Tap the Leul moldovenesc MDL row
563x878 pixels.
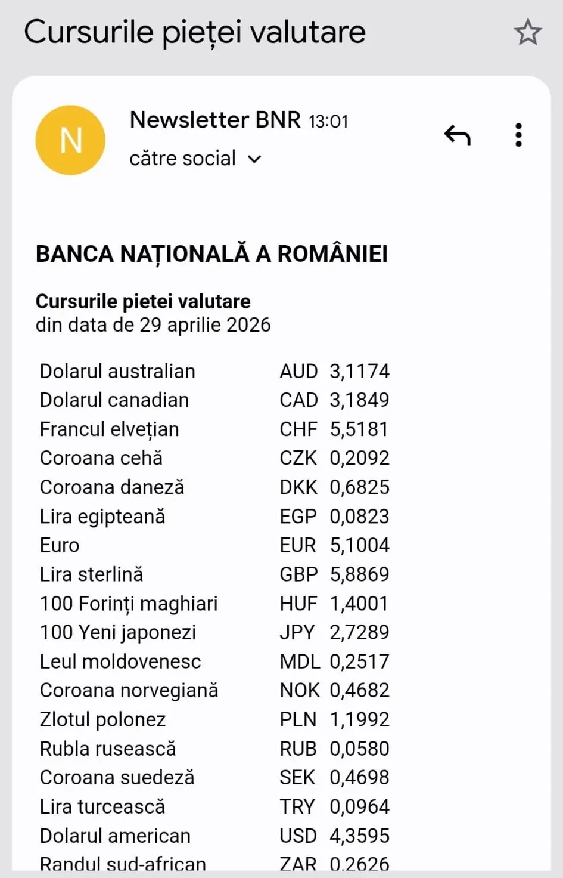214,661
